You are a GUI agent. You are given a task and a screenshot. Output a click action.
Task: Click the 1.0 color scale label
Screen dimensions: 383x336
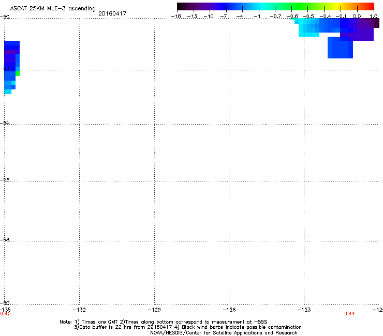(374, 17)
